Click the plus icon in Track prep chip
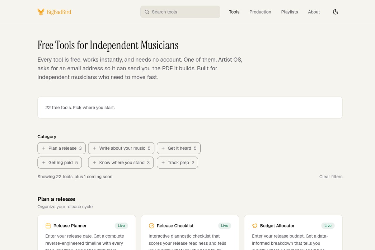375x250 pixels. pos(163,163)
